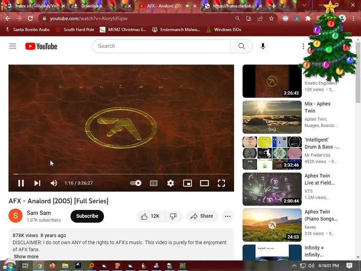
Task: Open File Explorer from the taskbar
Action: click(x=65, y=266)
